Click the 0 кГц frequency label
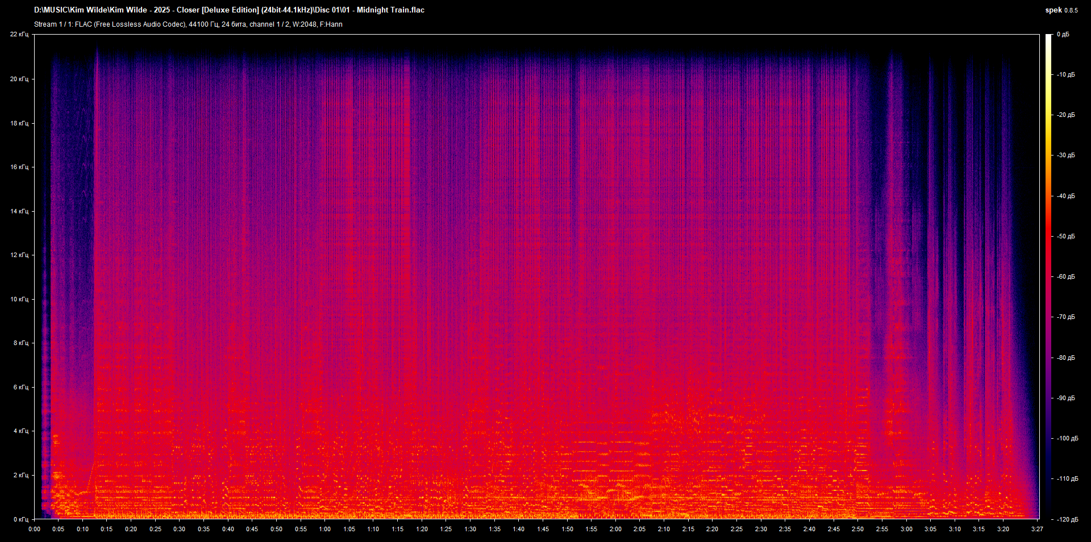The height and width of the screenshot is (542, 1091). click(21, 519)
